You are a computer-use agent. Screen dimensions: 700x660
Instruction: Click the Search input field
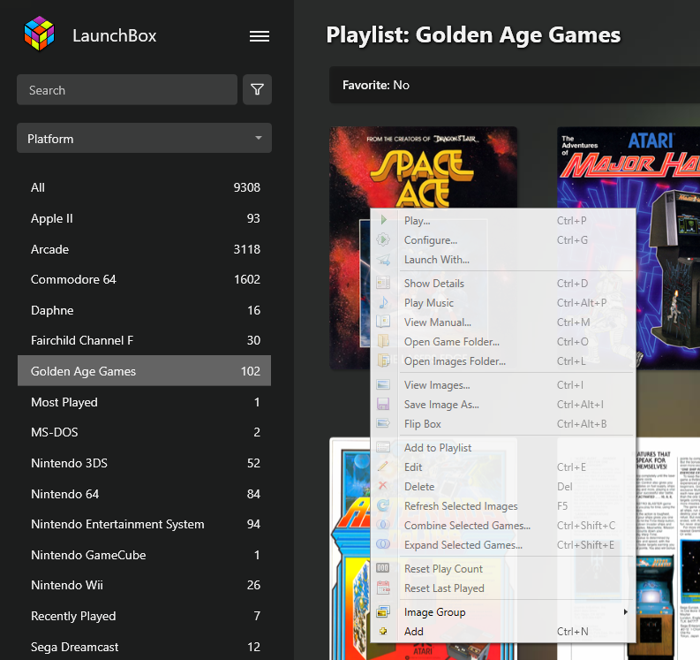127,90
